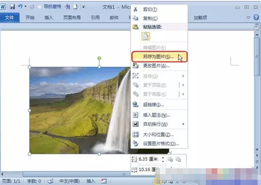Screen dimensions: 261x185
Task: Open the Customize Quick Access Toolbar dropdown
Action: coord(83,7)
